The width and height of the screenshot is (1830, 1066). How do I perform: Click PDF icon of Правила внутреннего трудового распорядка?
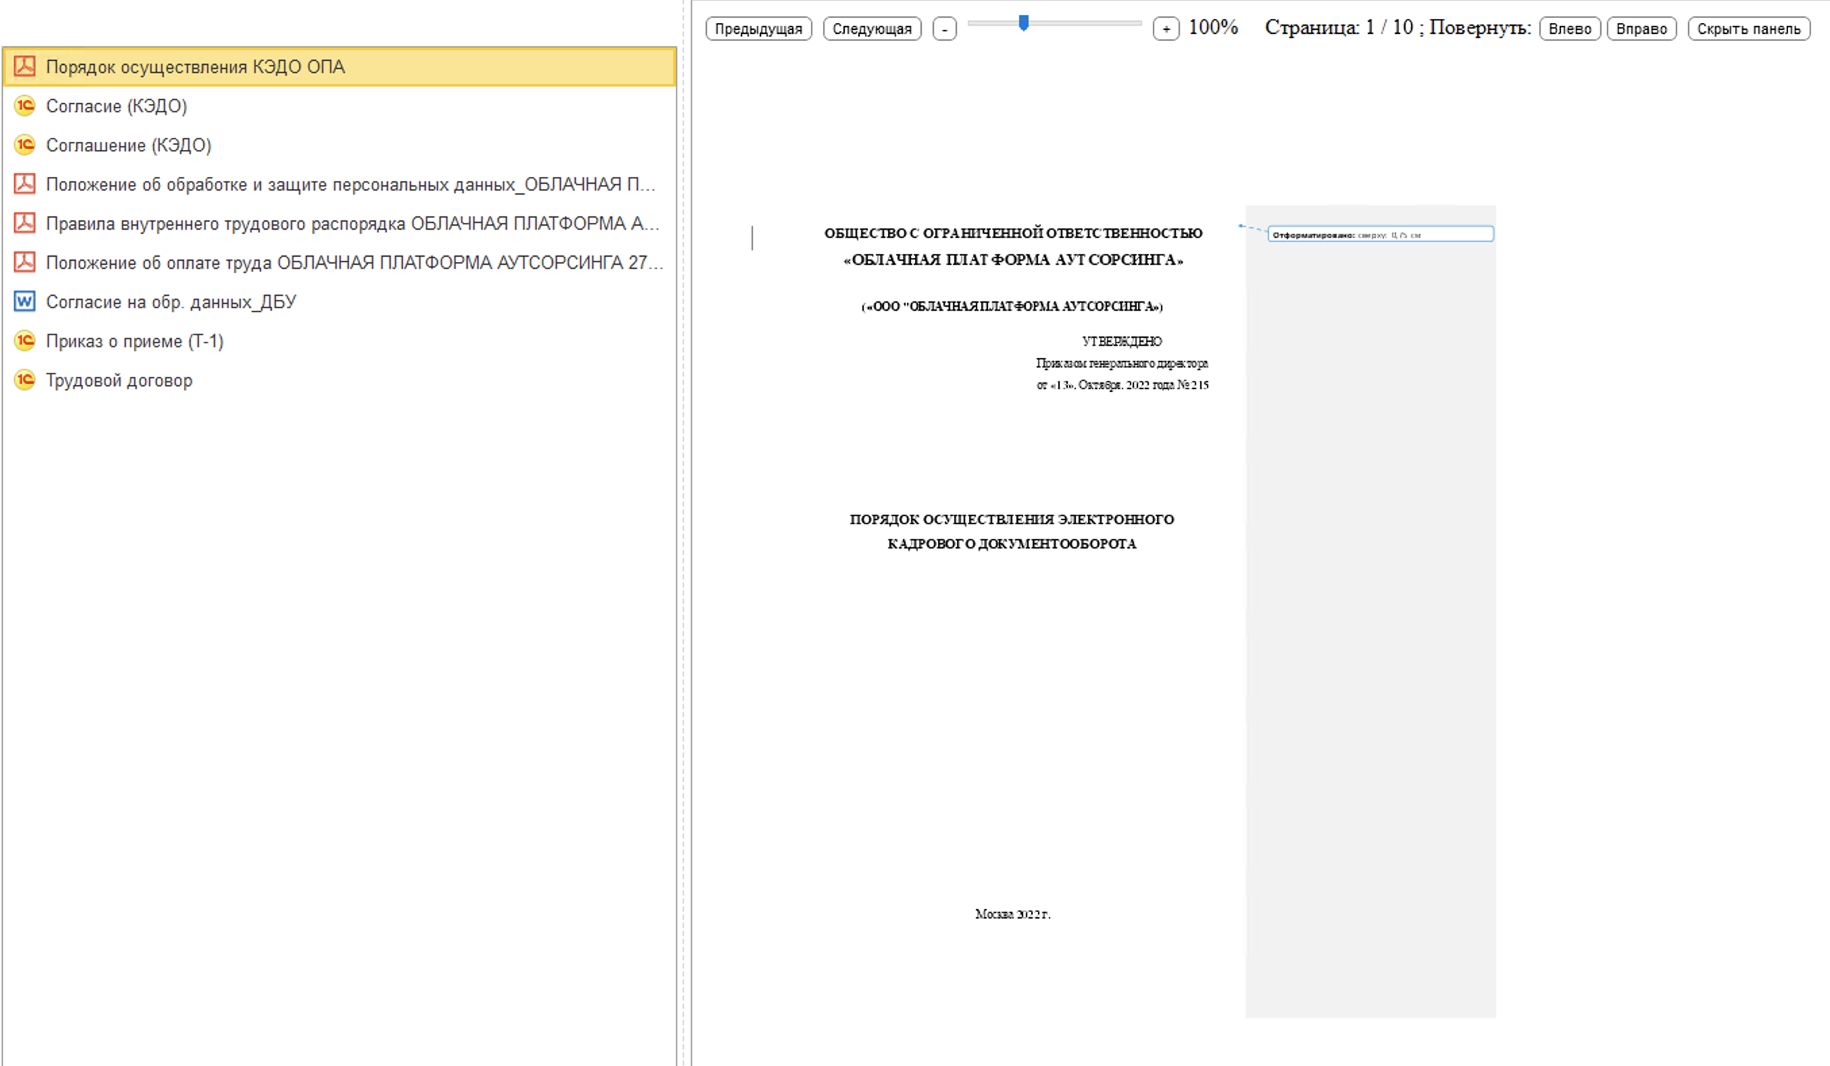tap(25, 223)
